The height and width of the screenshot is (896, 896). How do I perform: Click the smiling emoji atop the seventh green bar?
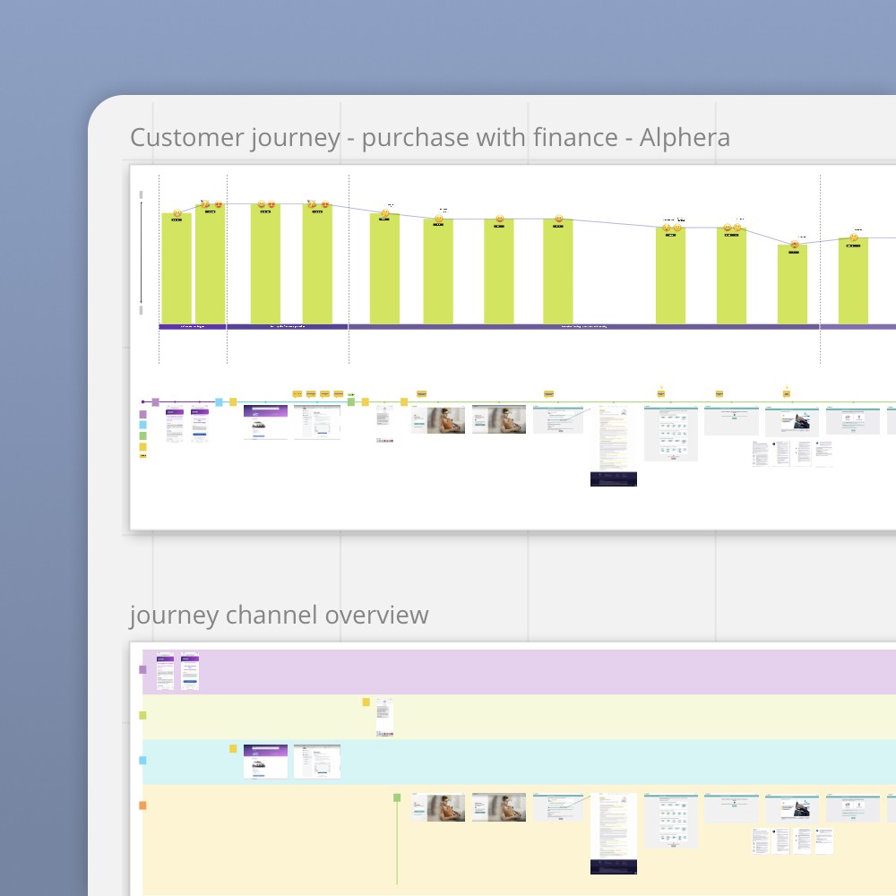500,219
